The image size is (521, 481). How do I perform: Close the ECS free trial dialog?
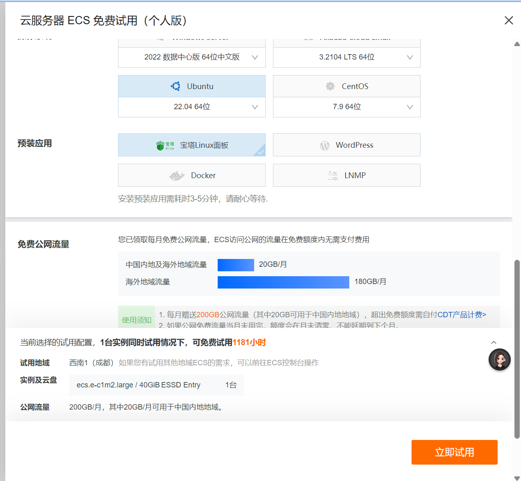(509, 21)
